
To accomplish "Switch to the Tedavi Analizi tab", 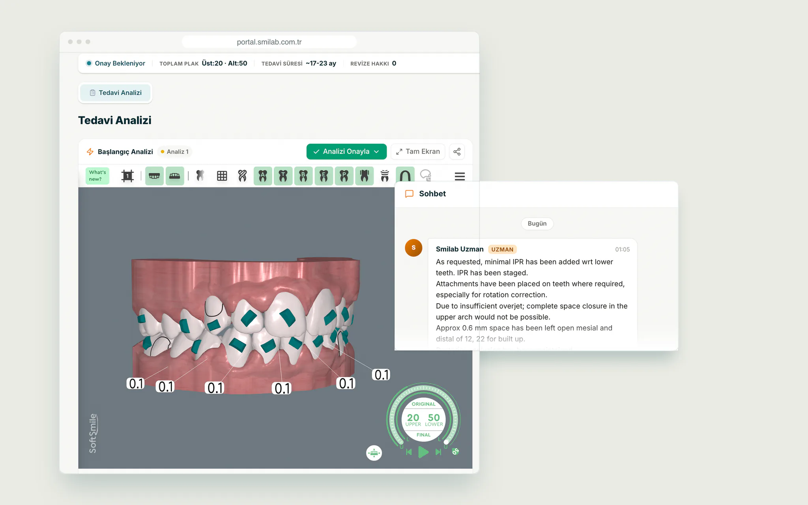I will click(x=115, y=93).
